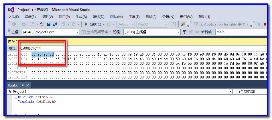Click the Undo arrow icon
Viewport: 272px width, 120px height.
click(x=64, y=24)
